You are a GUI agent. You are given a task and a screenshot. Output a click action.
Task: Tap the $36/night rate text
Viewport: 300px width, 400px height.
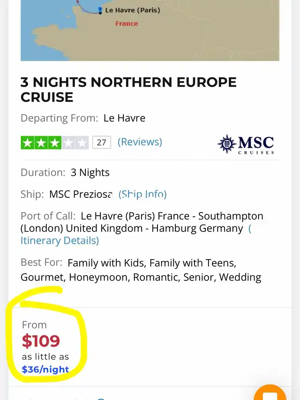45,370
